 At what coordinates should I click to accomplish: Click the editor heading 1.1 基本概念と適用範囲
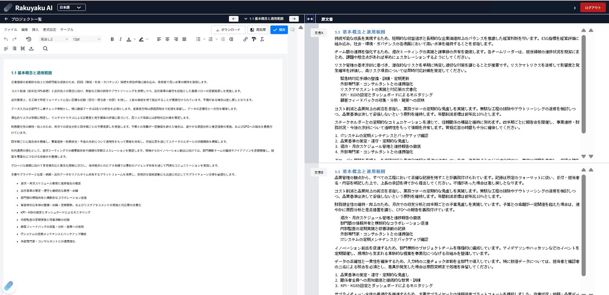(x=32, y=73)
